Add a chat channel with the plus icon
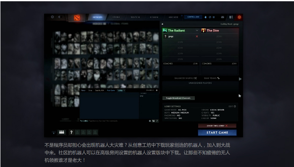This screenshot has height=167, width=294. [157, 90]
